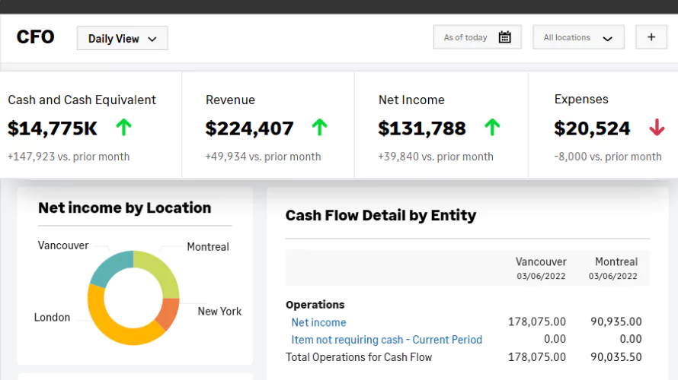Click green up arrow next to Revenue
678x380 pixels.
319,128
